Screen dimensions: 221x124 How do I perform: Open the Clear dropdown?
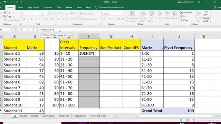(185, 20)
